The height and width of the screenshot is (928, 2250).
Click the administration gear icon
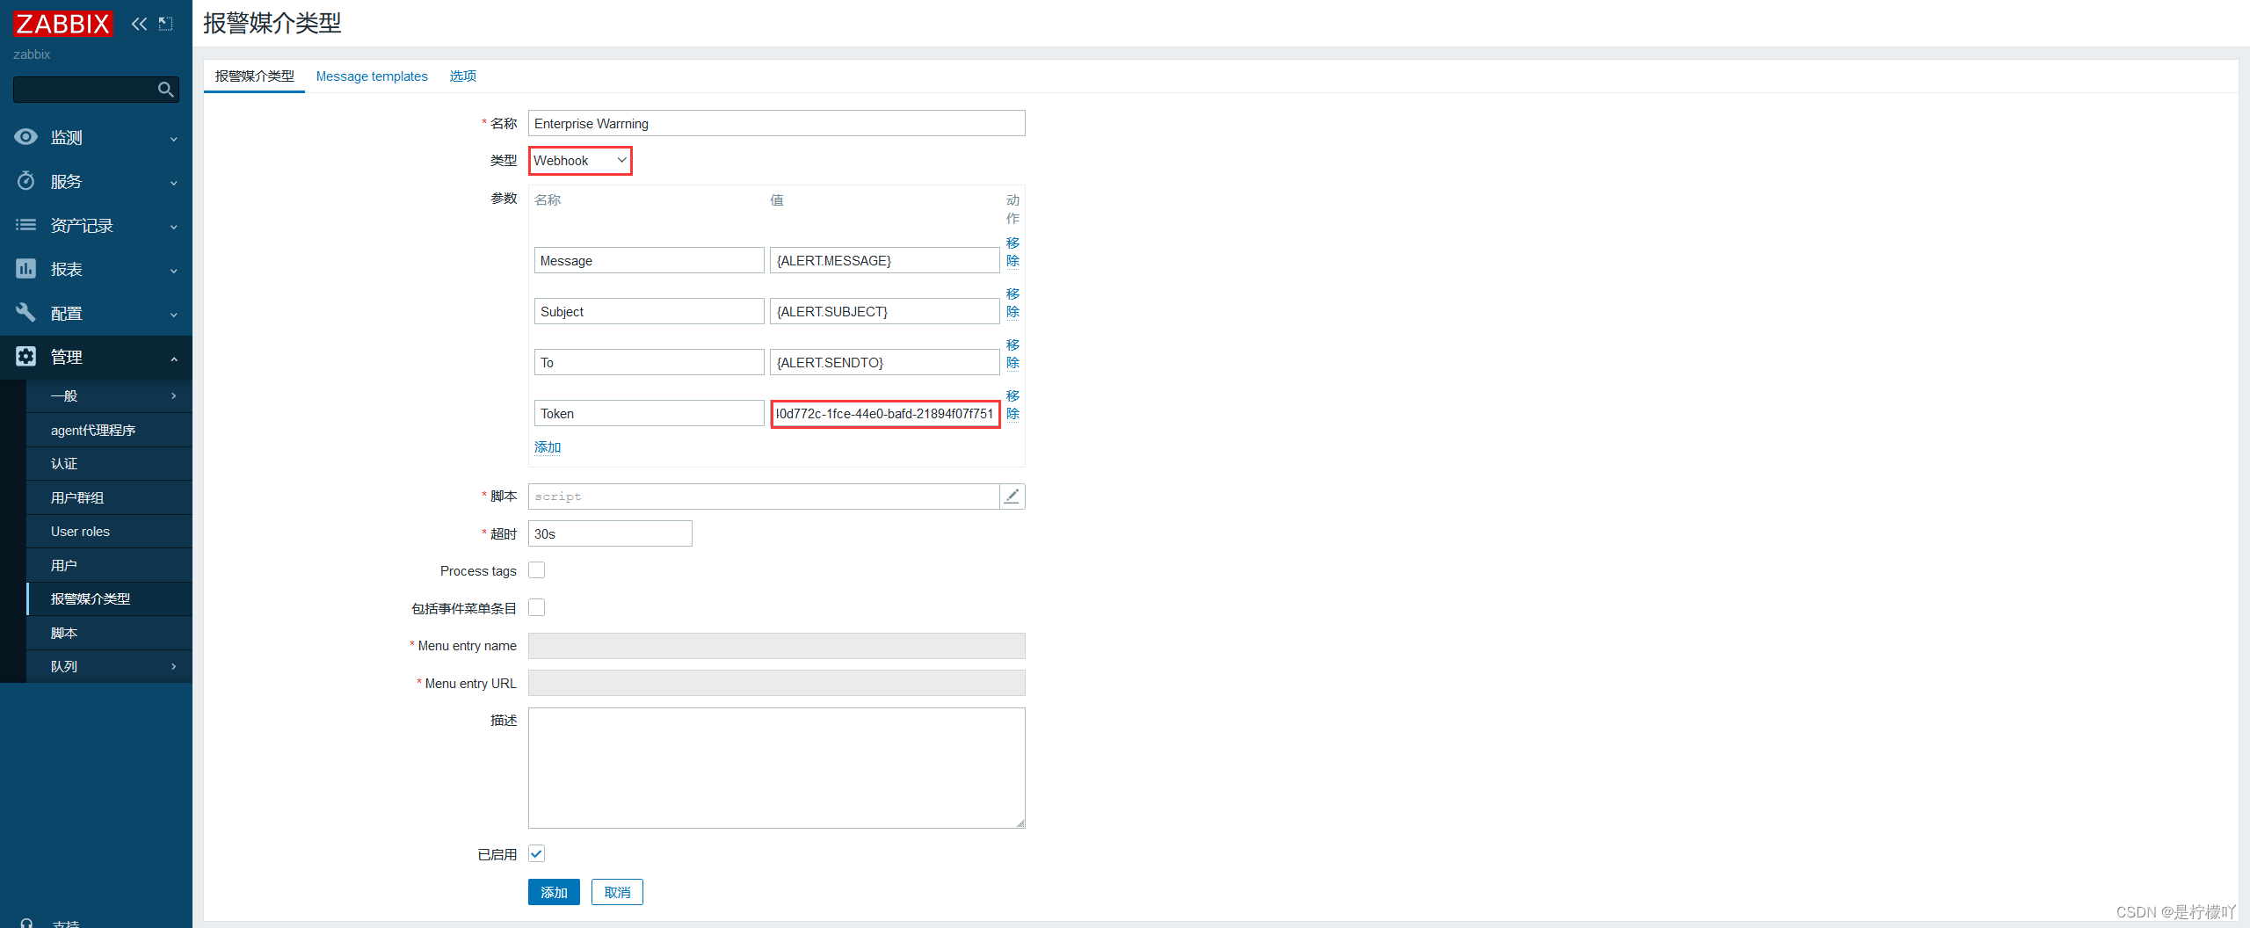coord(25,357)
